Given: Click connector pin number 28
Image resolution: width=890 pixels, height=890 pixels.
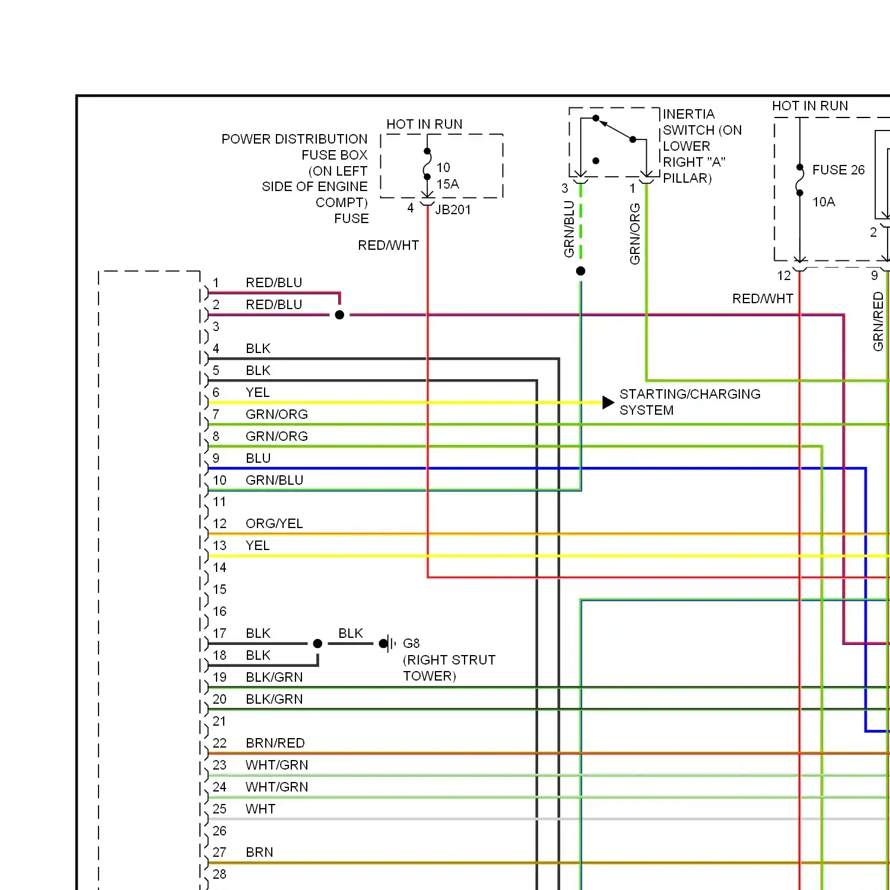Looking at the screenshot, I should pyautogui.click(x=220, y=874).
